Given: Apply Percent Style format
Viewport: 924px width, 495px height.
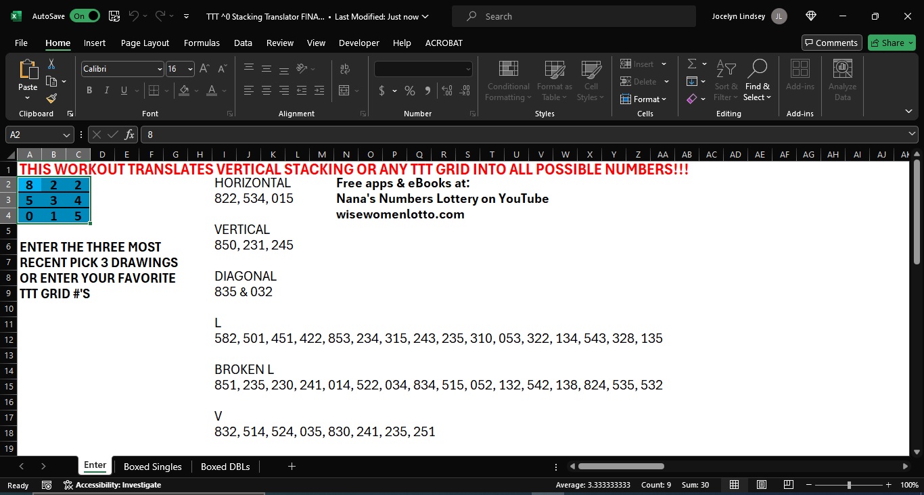Looking at the screenshot, I should pos(410,90).
